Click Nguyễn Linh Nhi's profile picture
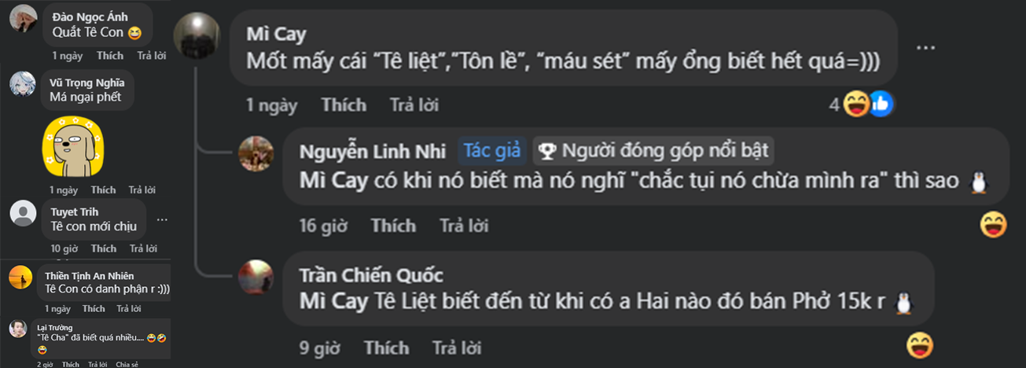The image size is (1026, 368). click(256, 153)
